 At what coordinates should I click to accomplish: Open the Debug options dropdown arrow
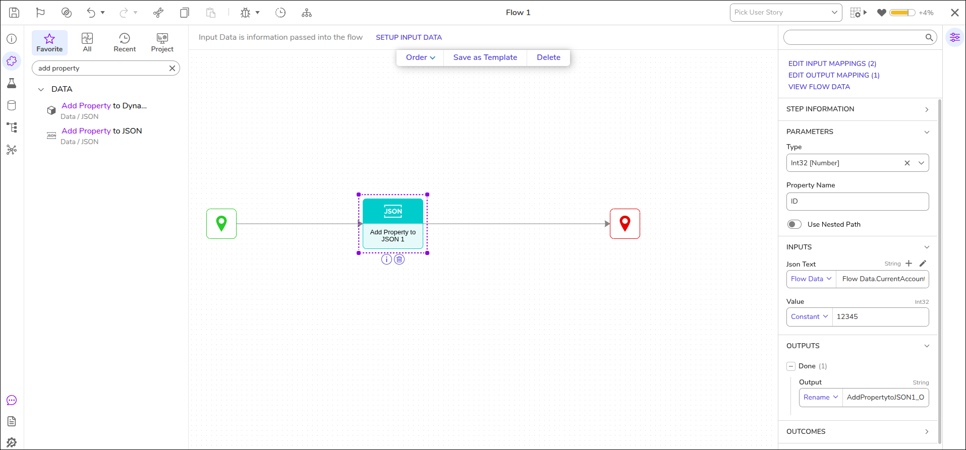click(x=257, y=13)
